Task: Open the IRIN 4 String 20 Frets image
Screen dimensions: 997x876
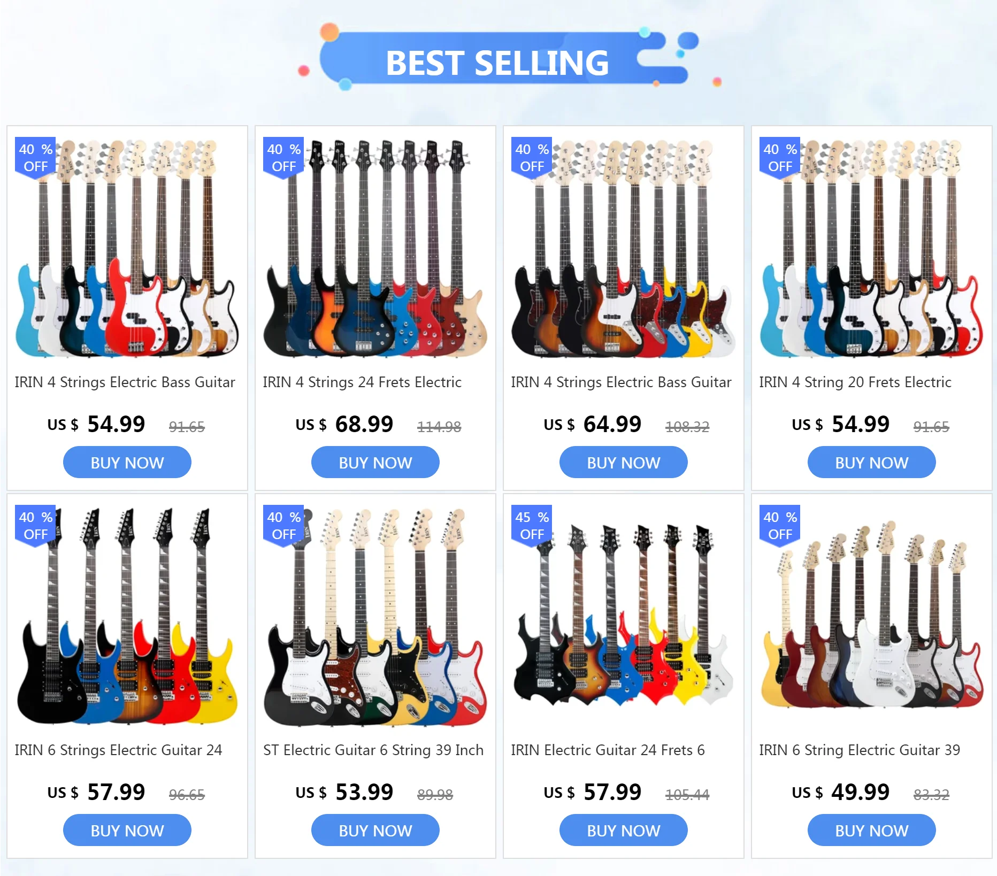Action: point(871,248)
